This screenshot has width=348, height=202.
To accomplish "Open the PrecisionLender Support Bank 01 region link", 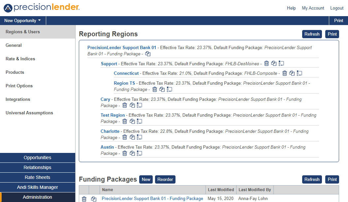I will 122,47.
